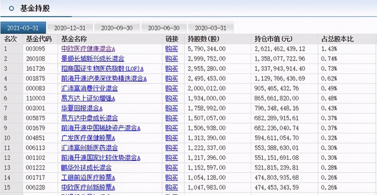
Task: Open fund link 工银前沿医疗股票A
Action: (x=88, y=178)
